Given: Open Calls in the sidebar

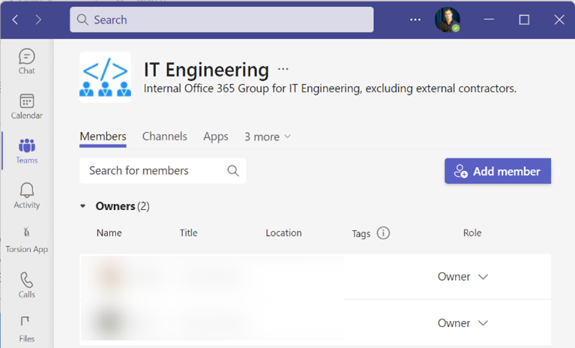Looking at the screenshot, I should [x=27, y=285].
